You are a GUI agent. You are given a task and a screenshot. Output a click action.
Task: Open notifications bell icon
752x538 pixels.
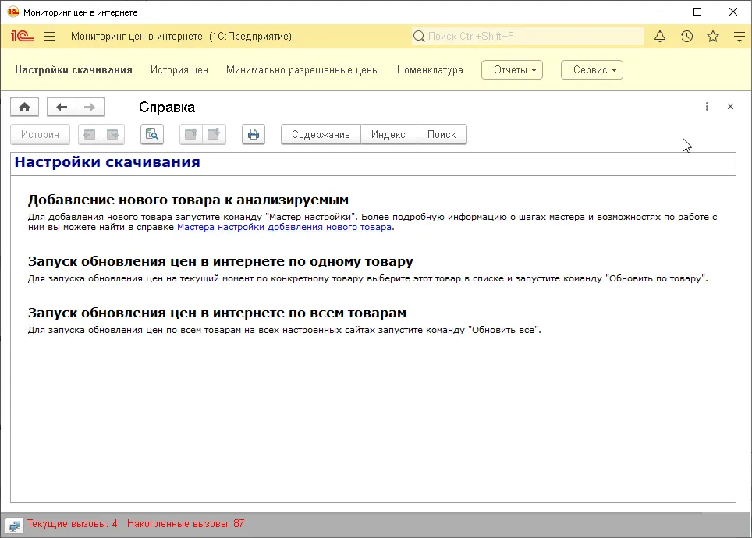coord(660,37)
